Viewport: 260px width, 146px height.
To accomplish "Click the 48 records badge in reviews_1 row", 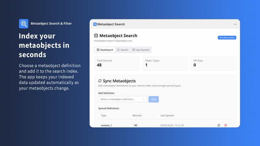I will coord(135,125).
